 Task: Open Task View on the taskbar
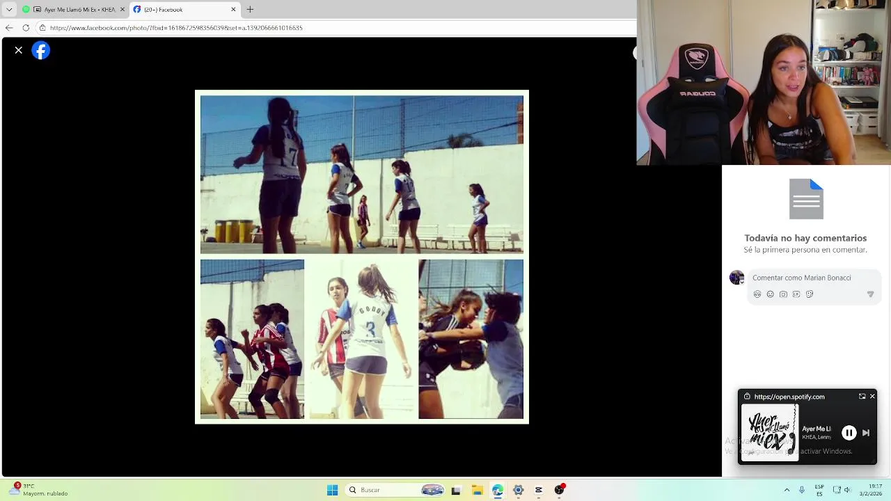pyautogui.click(x=456, y=490)
